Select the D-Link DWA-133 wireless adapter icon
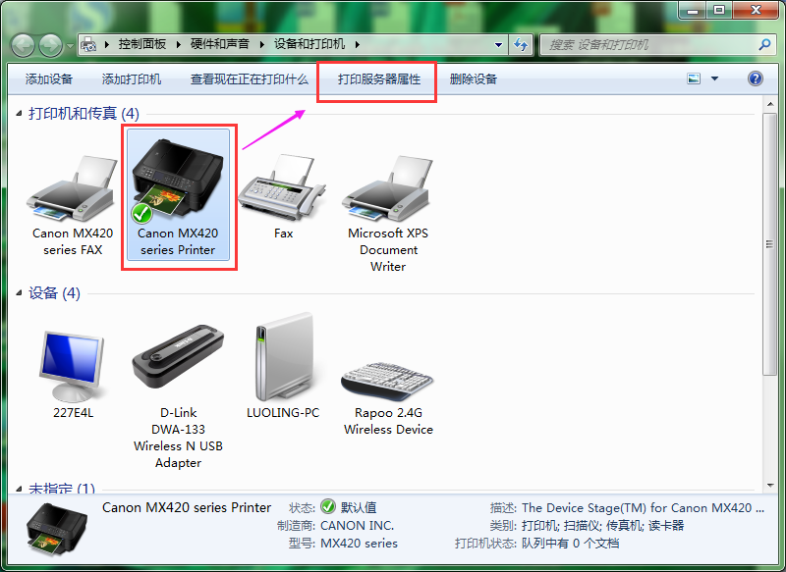Screen dimensions: 786x572 point(178,356)
